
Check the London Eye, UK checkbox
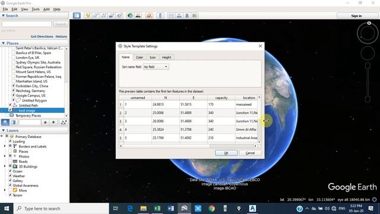(14, 57)
